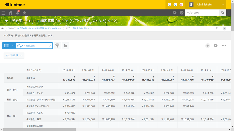Open the bar chart graph icon
Screen dimensions: 234x131
(x=65, y=46)
